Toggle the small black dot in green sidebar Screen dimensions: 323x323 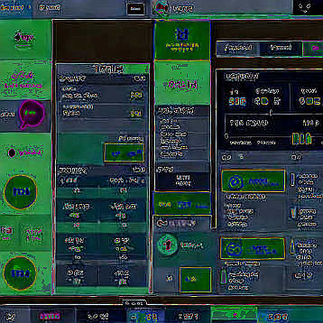11,153
